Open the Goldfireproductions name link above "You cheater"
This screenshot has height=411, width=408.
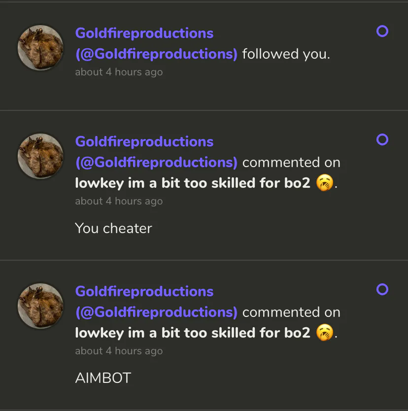(144, 142)
